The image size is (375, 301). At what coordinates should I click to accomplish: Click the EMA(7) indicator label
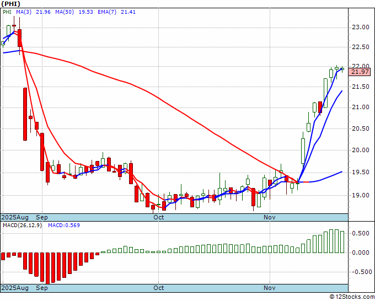[x=107, y=12]
